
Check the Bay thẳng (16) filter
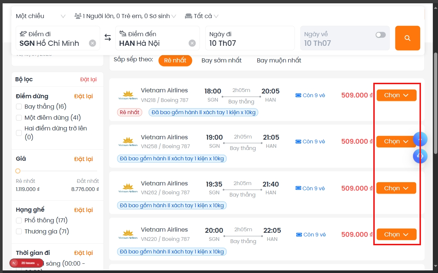pos(19,106)
